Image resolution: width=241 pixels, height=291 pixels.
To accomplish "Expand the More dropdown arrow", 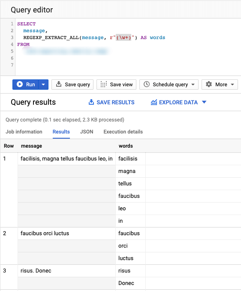I will click(232, 85).
